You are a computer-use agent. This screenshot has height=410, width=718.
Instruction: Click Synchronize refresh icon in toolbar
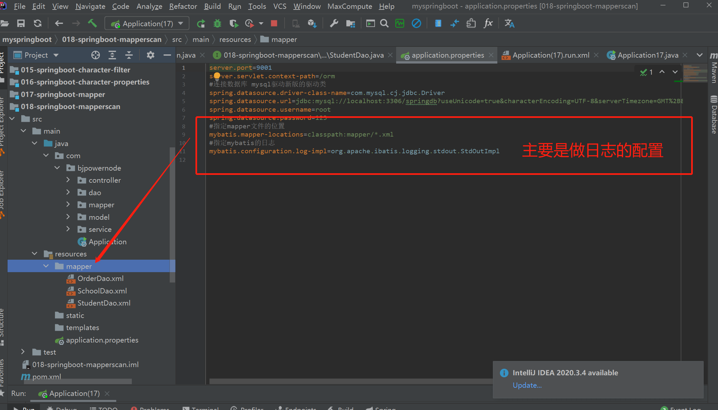38,24
